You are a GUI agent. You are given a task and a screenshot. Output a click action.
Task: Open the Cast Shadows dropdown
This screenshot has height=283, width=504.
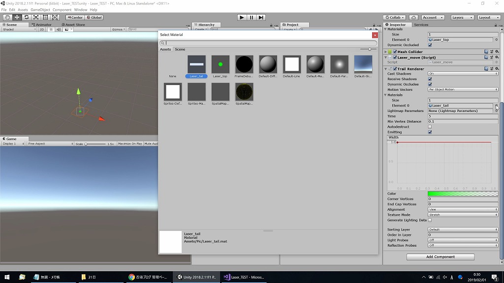[463, 74]
